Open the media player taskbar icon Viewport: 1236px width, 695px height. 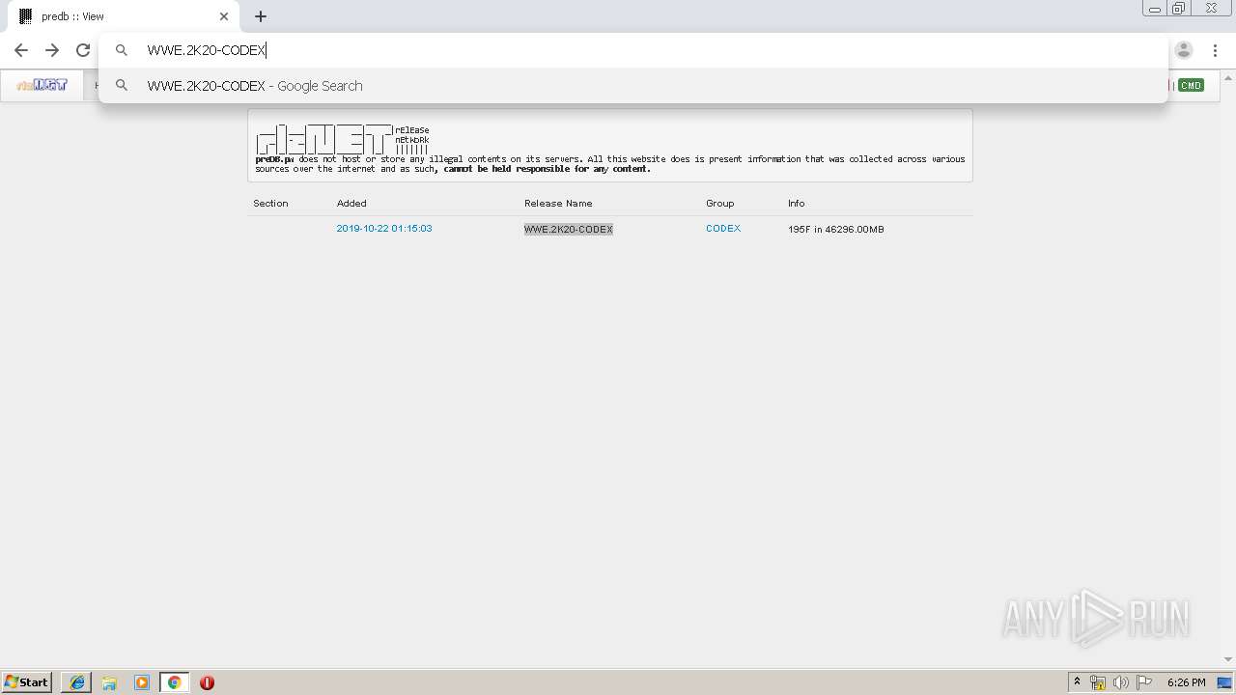(x=142, y=682)
